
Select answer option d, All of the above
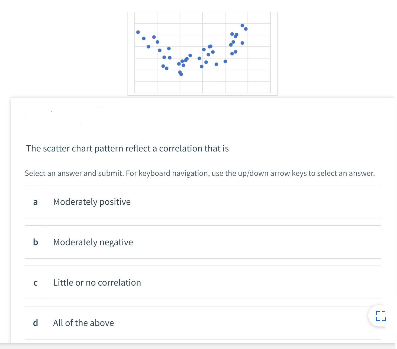tap(203, 323)
